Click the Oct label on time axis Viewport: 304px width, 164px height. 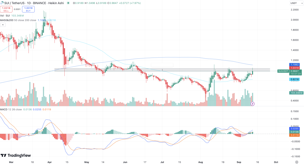[x=276, y=162]
